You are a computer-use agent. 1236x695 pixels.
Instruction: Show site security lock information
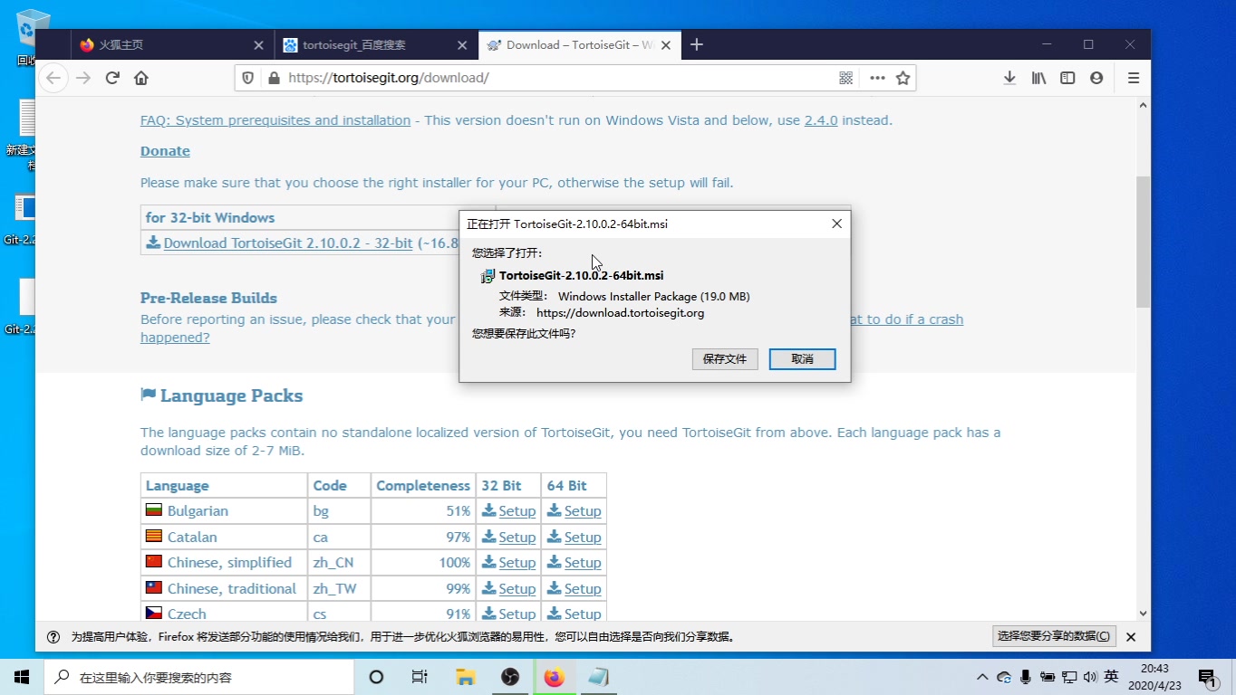click(x=274, y=78)
